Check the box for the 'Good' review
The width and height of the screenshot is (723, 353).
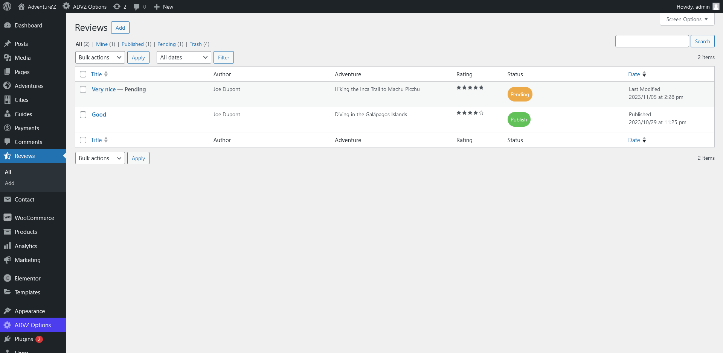pyautogui.click(x=83, y=115)
